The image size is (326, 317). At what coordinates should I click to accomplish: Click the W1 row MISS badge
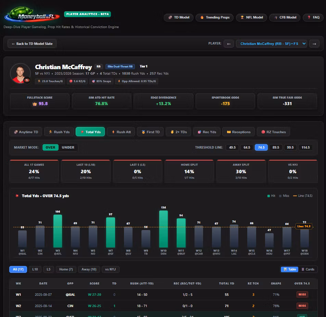click(302, 294)
